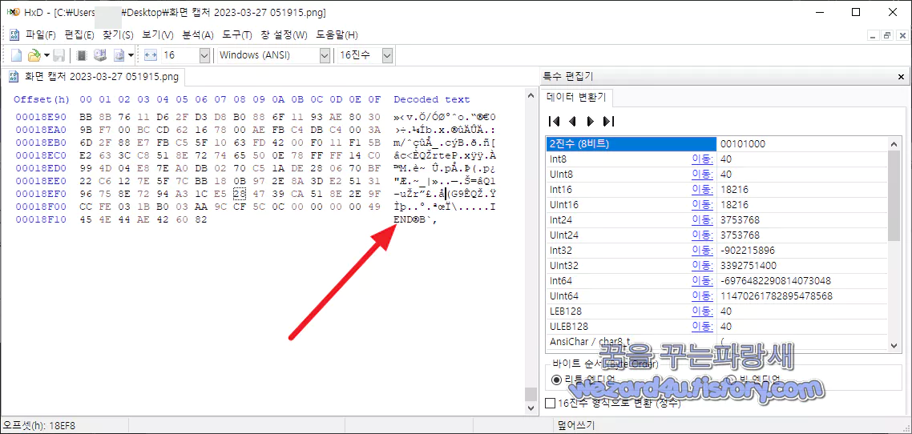Click hex view scroll down arrow
912x434 pixels.
(x=531, y=408)
